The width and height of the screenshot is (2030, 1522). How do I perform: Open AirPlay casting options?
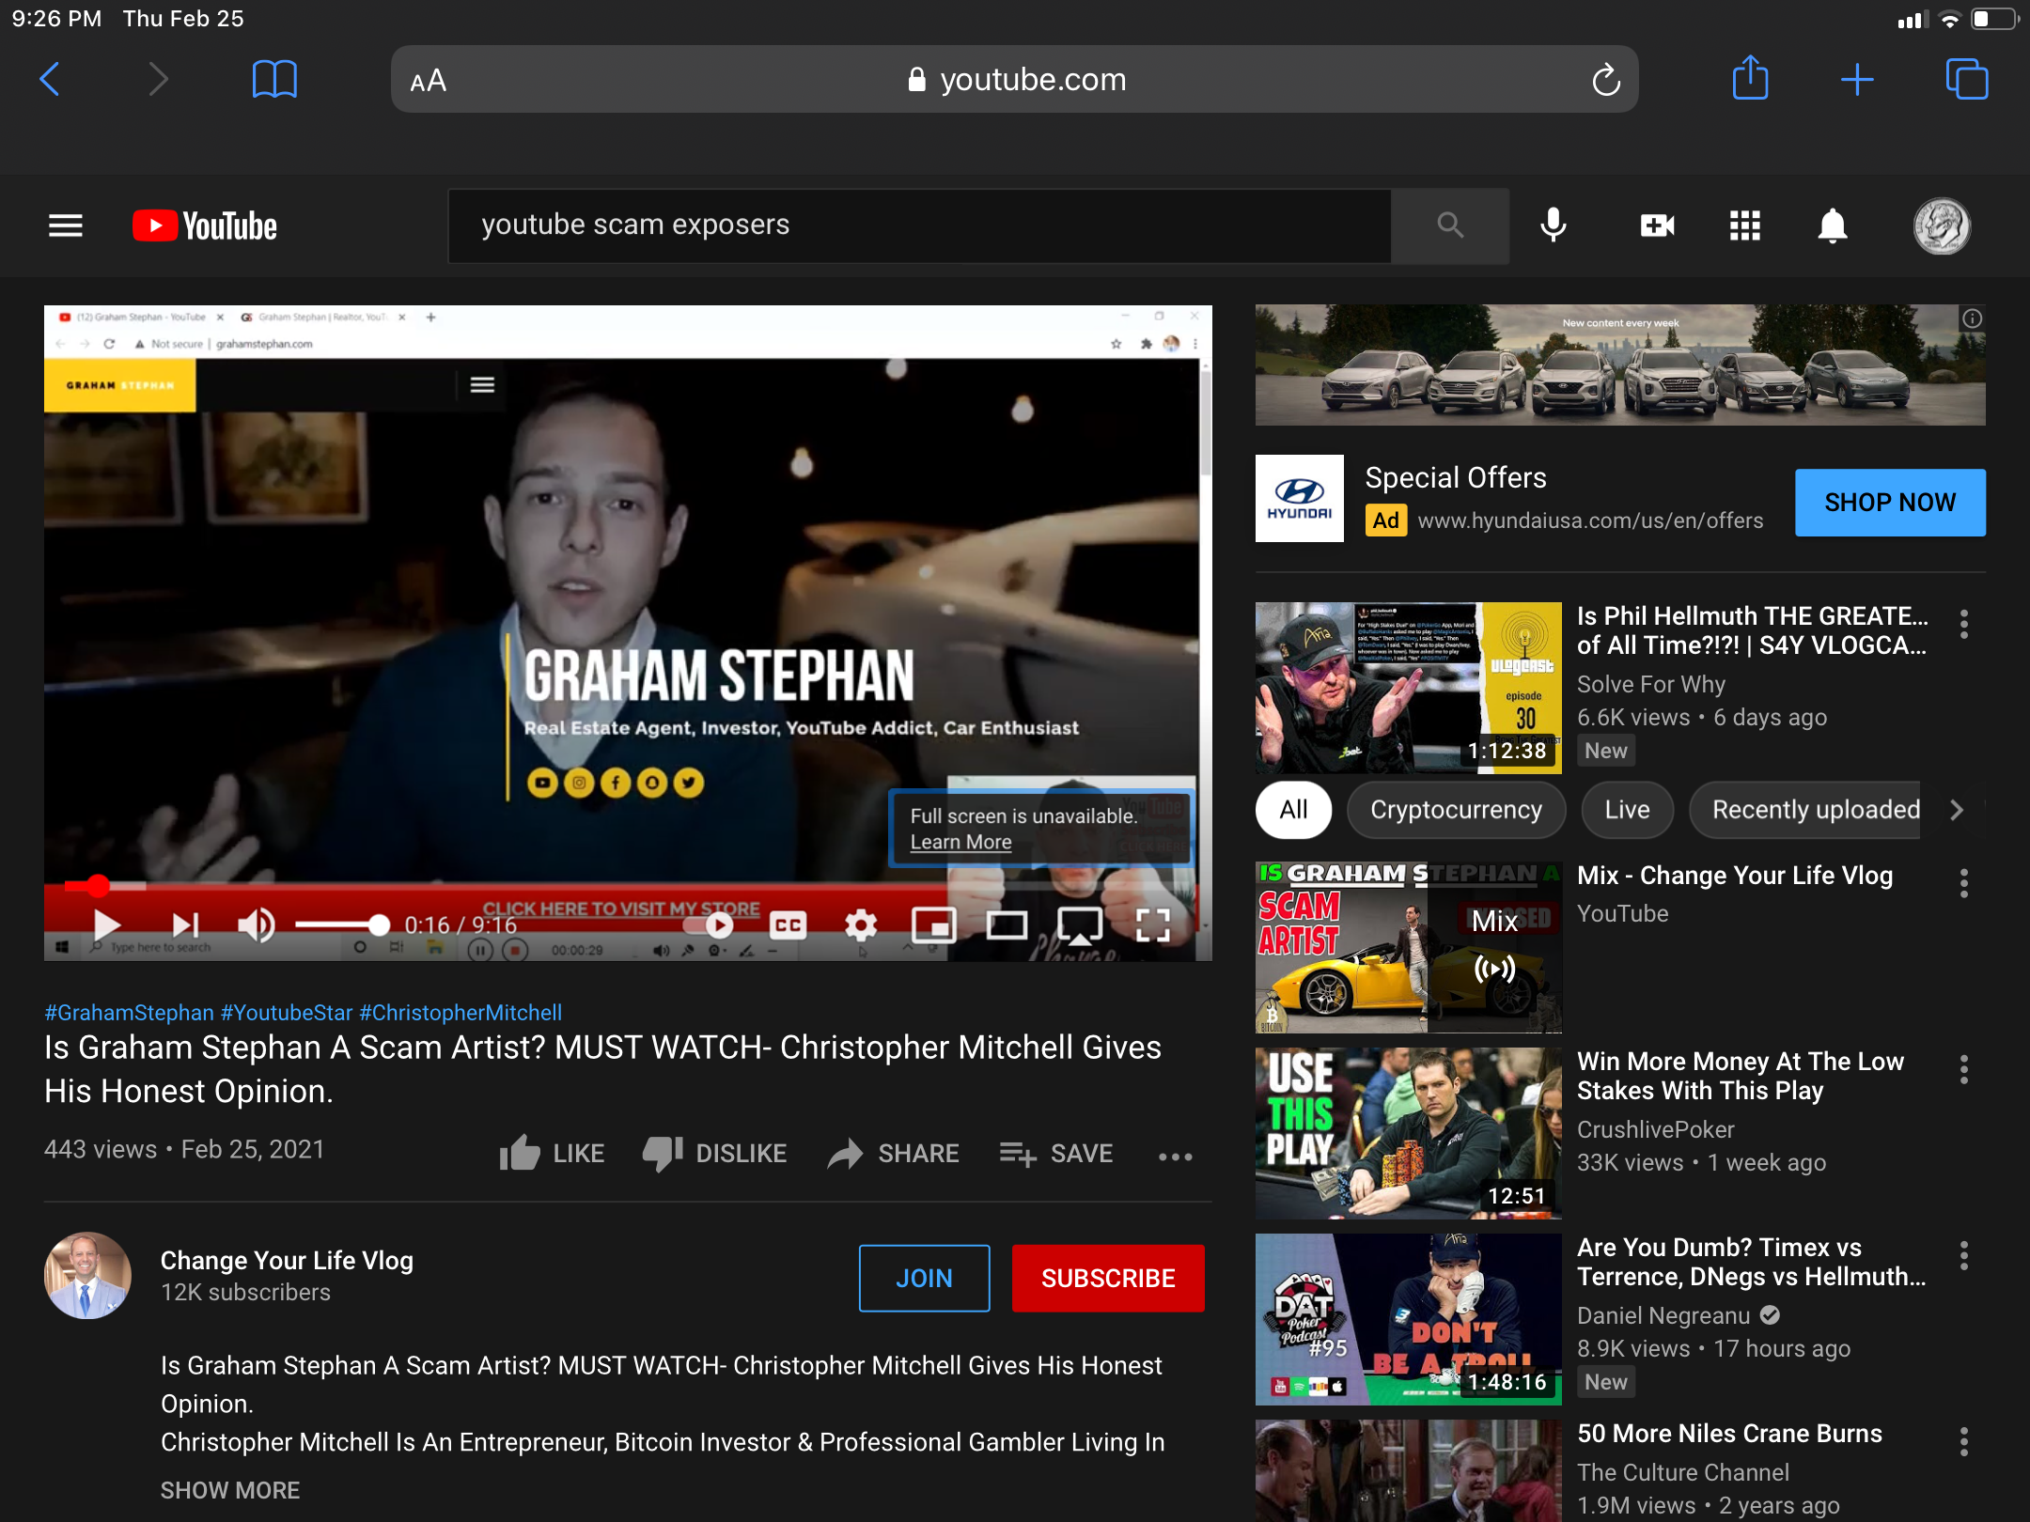pyautogui.click(x=1080, y=925)
